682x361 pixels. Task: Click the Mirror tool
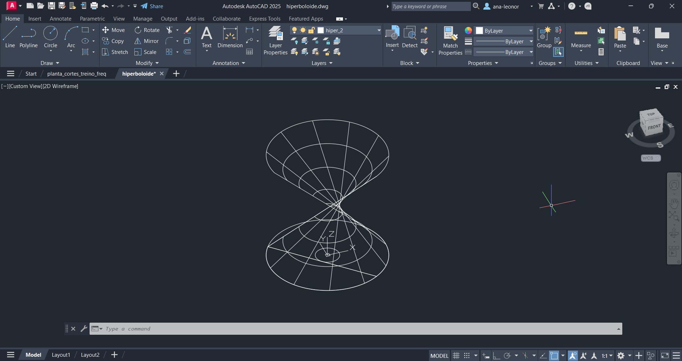click(x=146, y=41)
